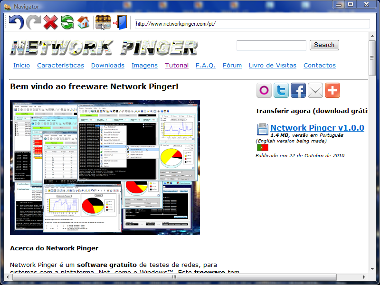Click the toolbar icon left of the blue door
Viewport: 380px width, 285px height.
click(x=103, y=22)
